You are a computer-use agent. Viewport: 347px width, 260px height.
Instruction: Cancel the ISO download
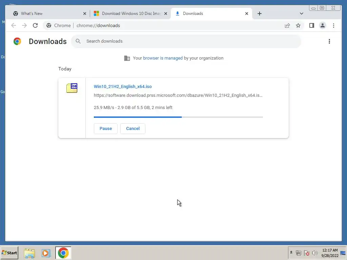pyautogui.click(x=133, y=128)
